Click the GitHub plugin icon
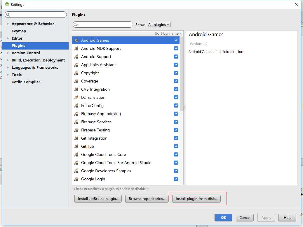Image resolution: width=303 pixels, height=227 pixels. pyautogui.click(x=76, y=146)
